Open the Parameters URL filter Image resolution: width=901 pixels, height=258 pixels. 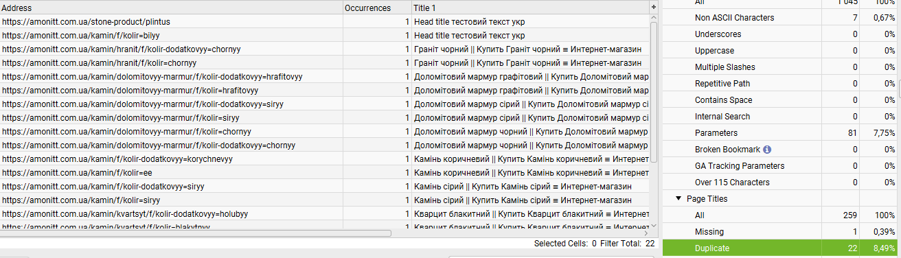(782, 133)
